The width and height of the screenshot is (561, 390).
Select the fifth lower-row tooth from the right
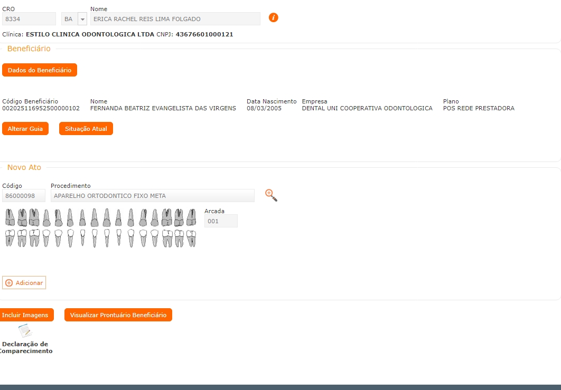coord(143,238)
